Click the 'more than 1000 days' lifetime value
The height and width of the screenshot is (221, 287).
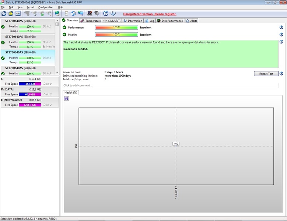tap(118, 76)
